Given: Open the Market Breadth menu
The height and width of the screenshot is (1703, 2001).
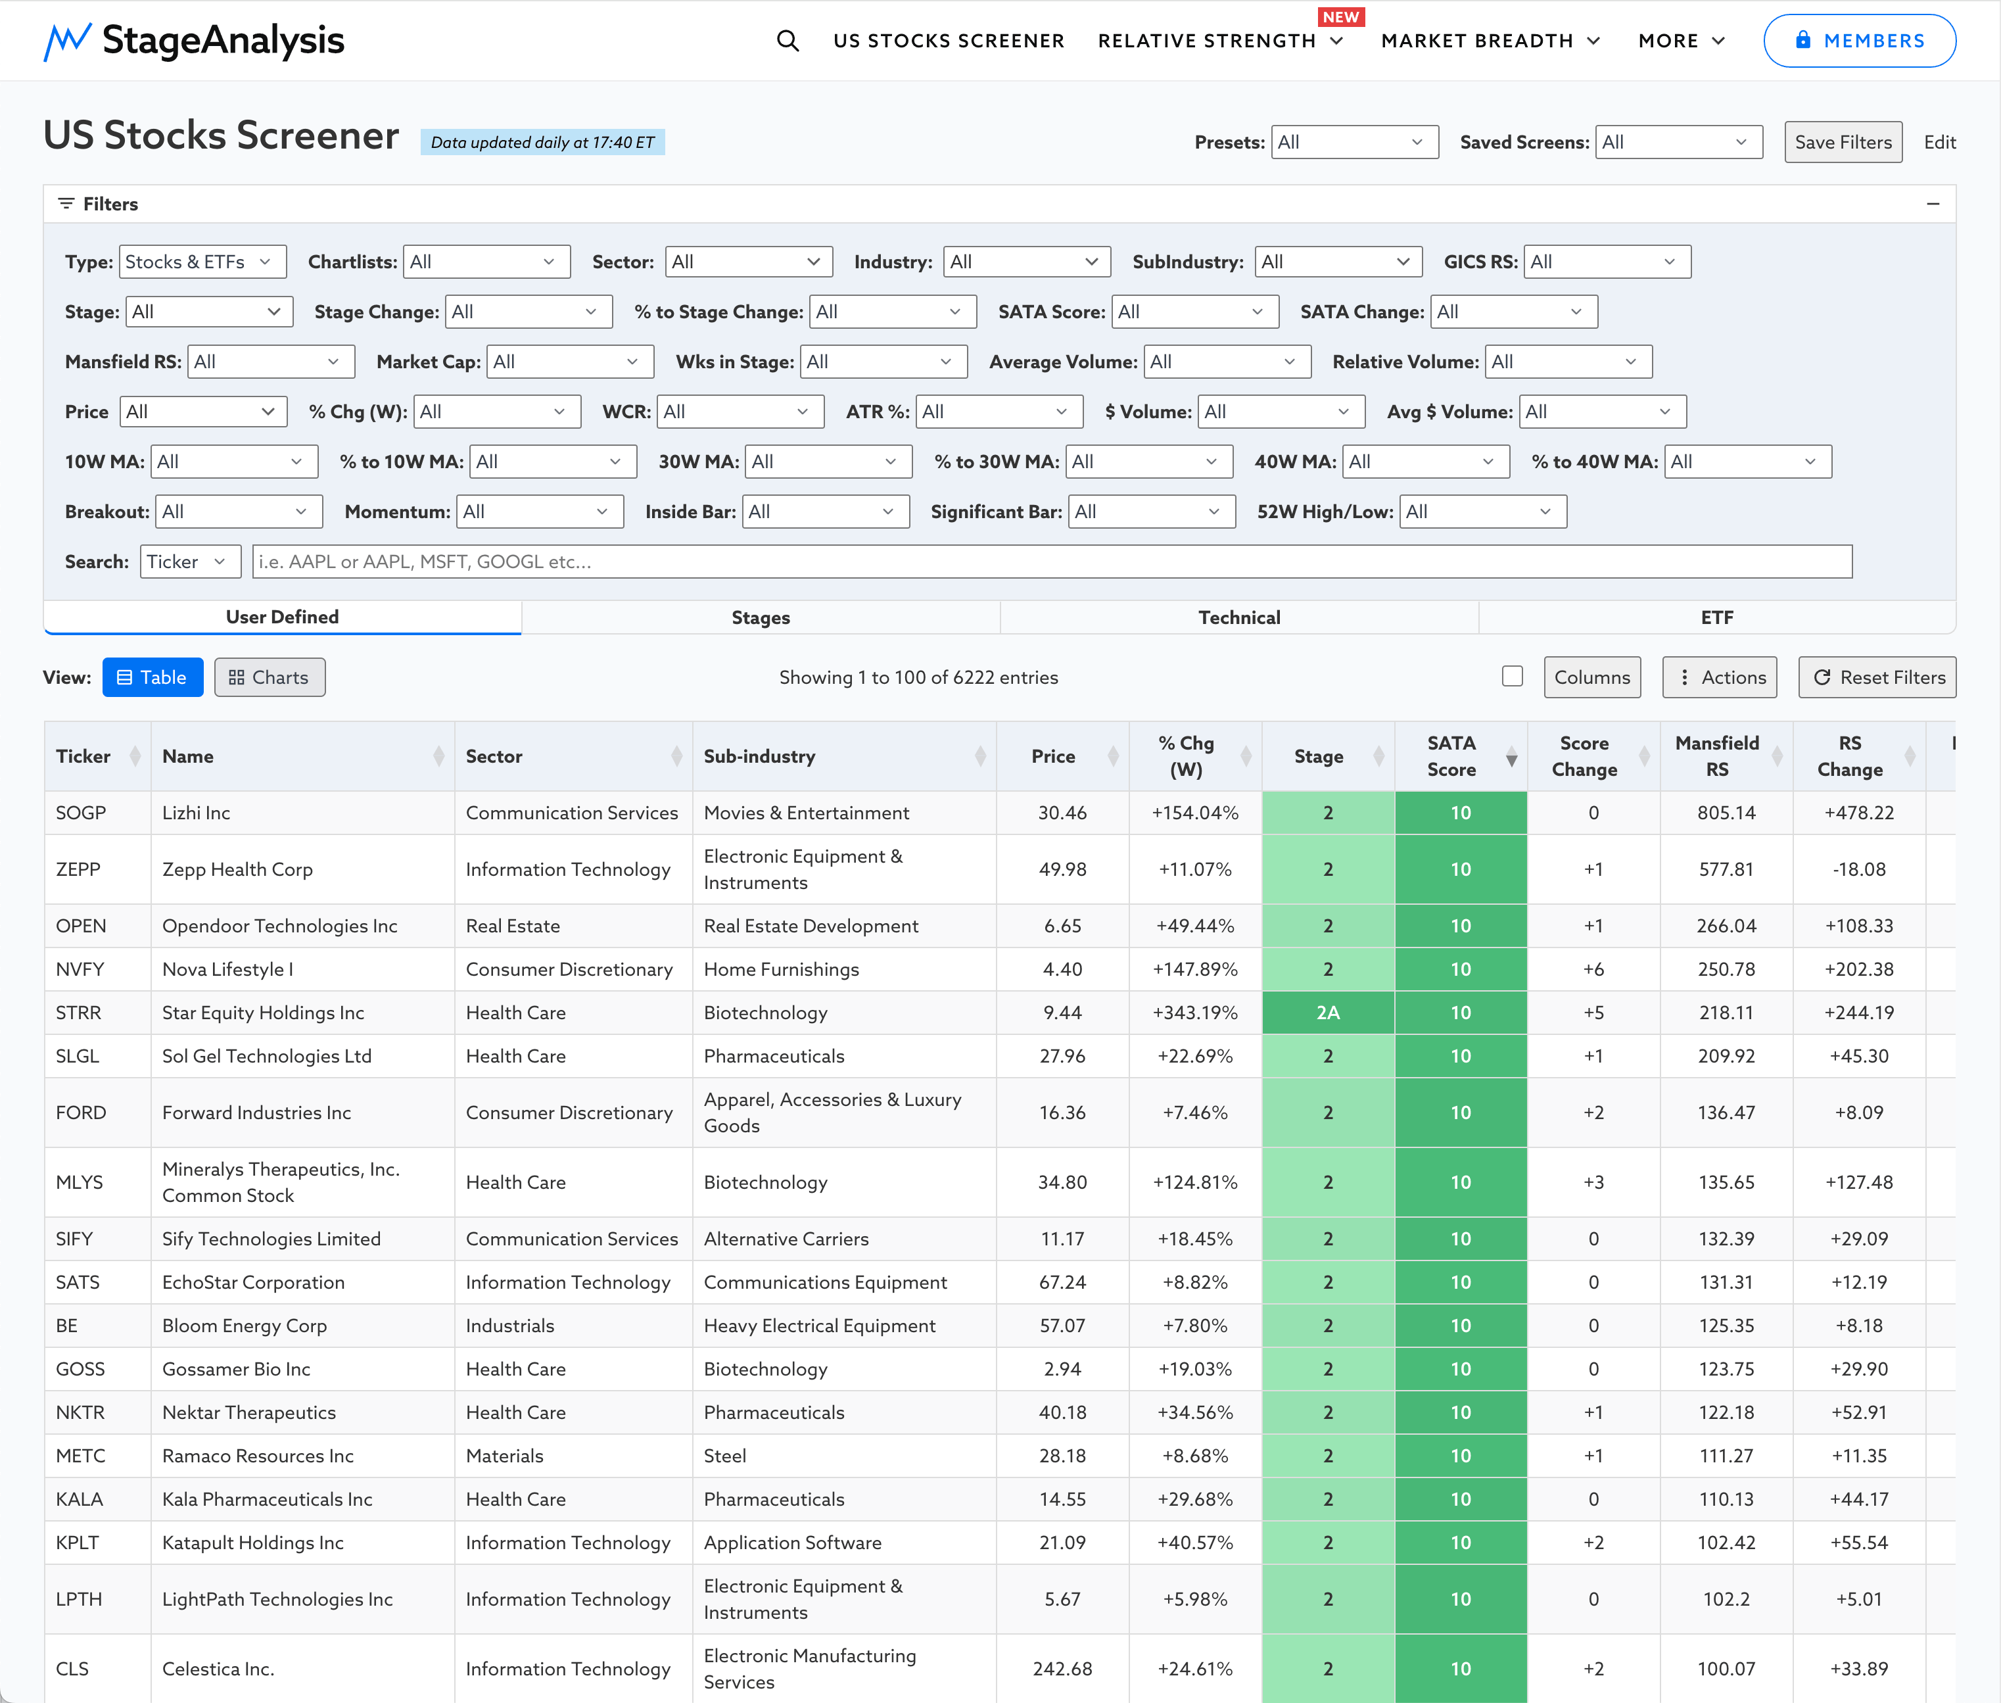Looking at the screenshot, I should [1490, 41].
